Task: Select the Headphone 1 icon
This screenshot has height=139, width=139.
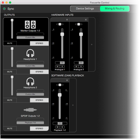Action: 30,53
